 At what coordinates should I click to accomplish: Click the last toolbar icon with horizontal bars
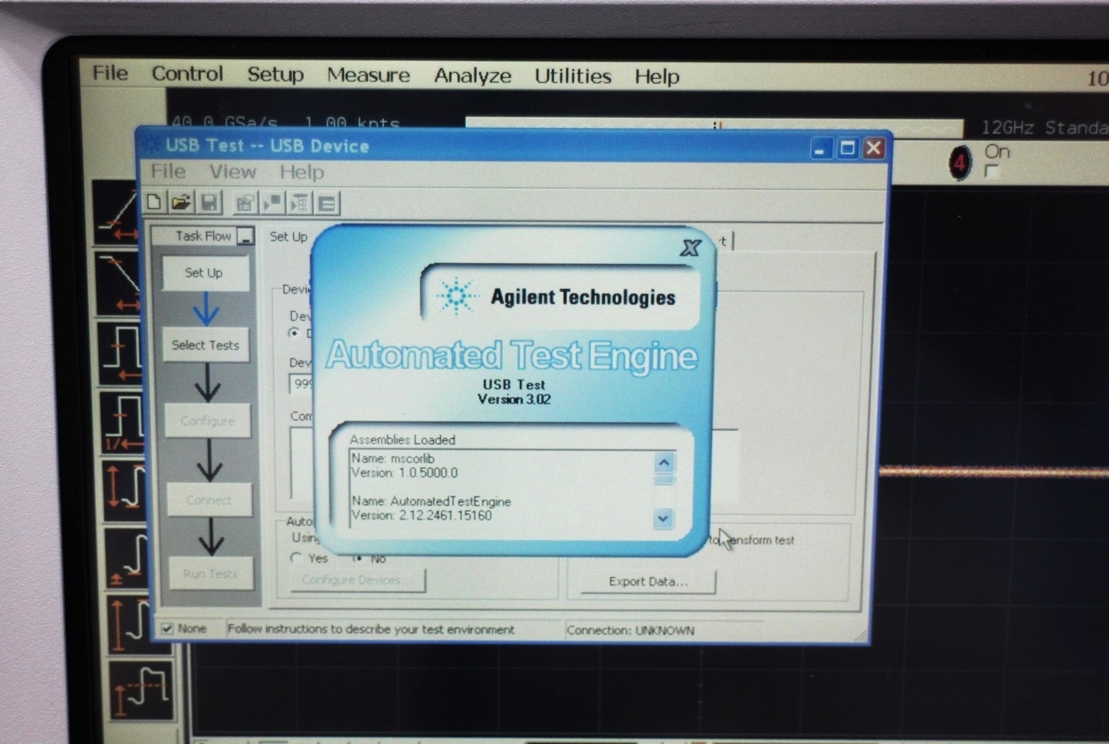click(326, 203)
